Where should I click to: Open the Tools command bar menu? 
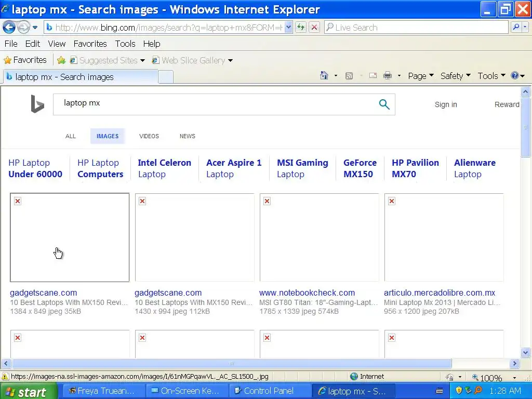491,76
